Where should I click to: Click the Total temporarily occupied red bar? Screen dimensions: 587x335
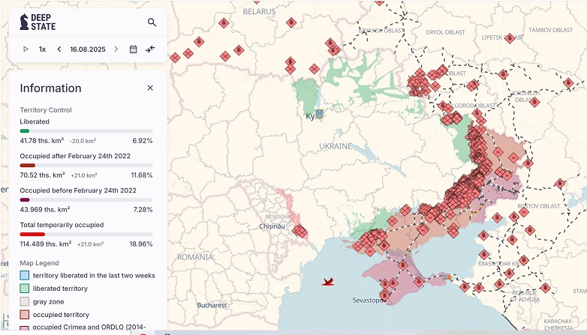click(x=33, y=234)
